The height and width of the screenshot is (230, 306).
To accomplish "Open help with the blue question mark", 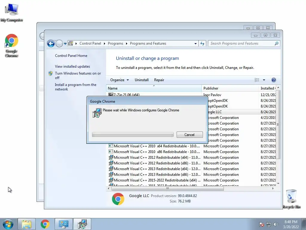I will click(x=274, y=80).
